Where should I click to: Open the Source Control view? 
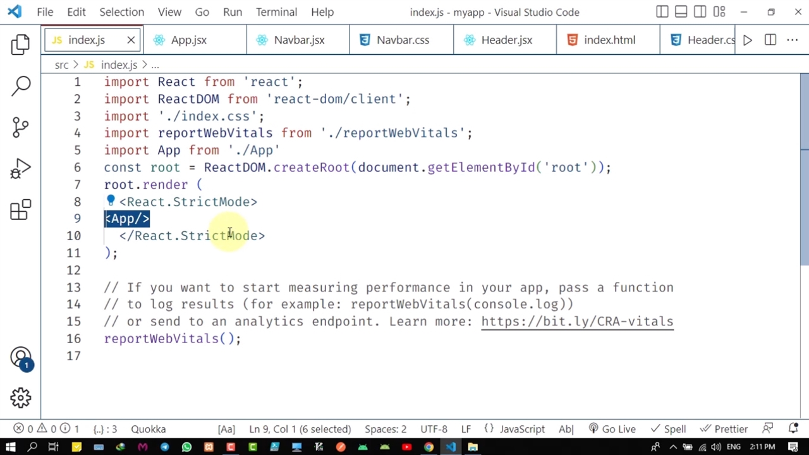tap(20, 127)
